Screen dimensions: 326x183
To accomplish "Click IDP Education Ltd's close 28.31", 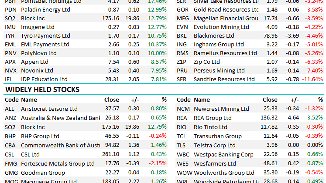I will 112,79.
